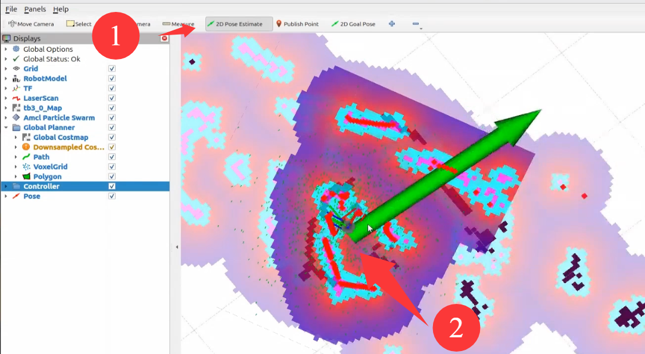Select the LaserScan display icon
The image size is (645, 354).
point(16,98)
